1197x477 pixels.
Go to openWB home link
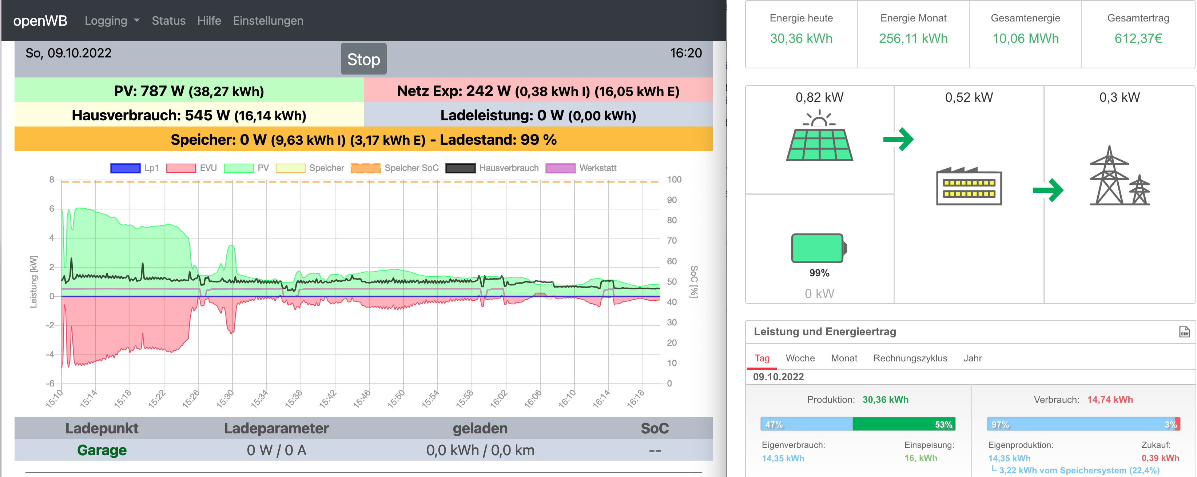(40, 21)
